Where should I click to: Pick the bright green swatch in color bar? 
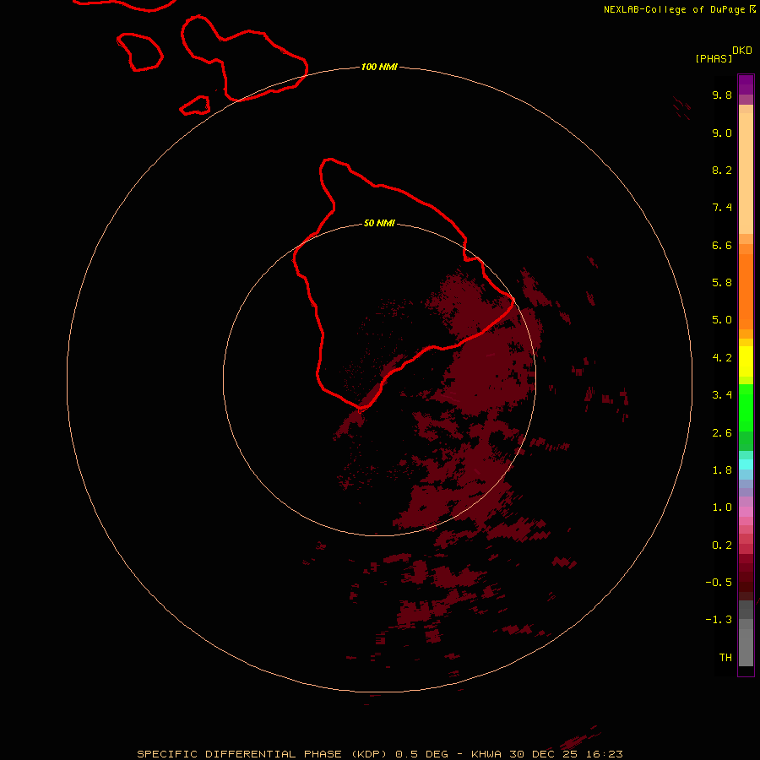(x=746, y=407)
